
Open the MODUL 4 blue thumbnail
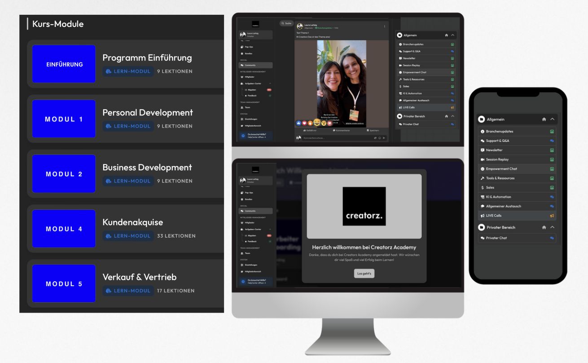click(x=64, y=228)
